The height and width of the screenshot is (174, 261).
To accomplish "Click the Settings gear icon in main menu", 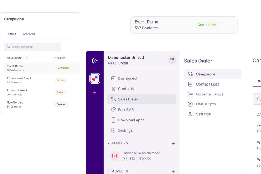I will (x=113, y=130).
